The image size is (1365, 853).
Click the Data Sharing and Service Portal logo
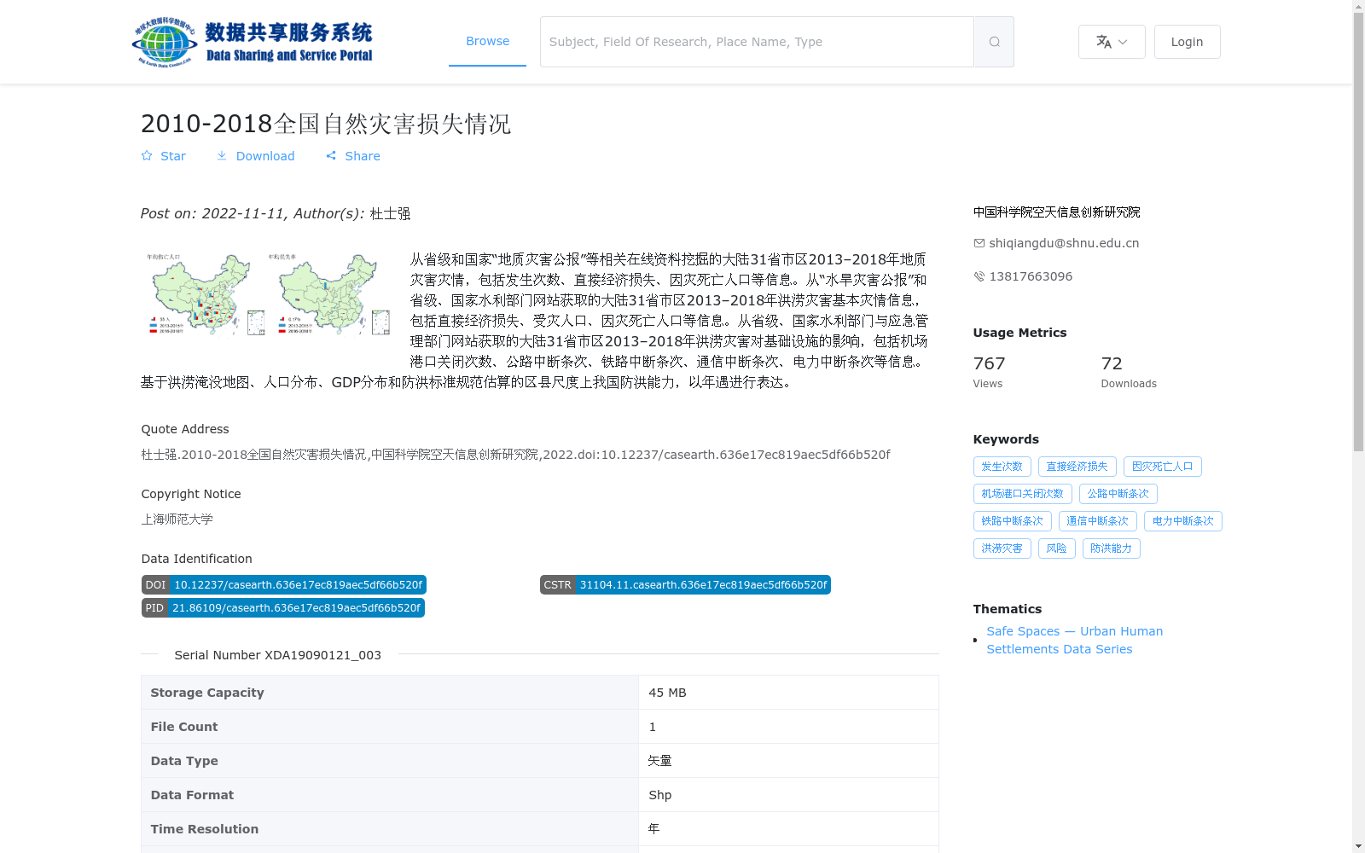253,42
